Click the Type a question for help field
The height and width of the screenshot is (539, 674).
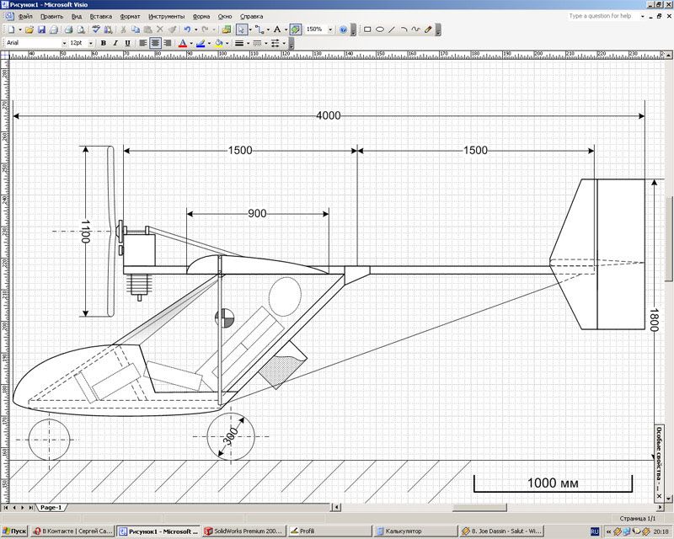(599, 16)
